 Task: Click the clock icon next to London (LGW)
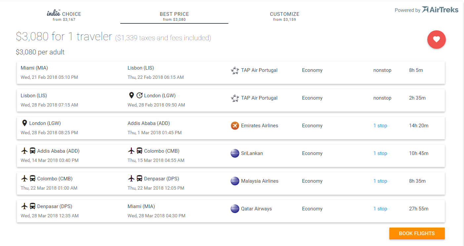tap(139, 96)
